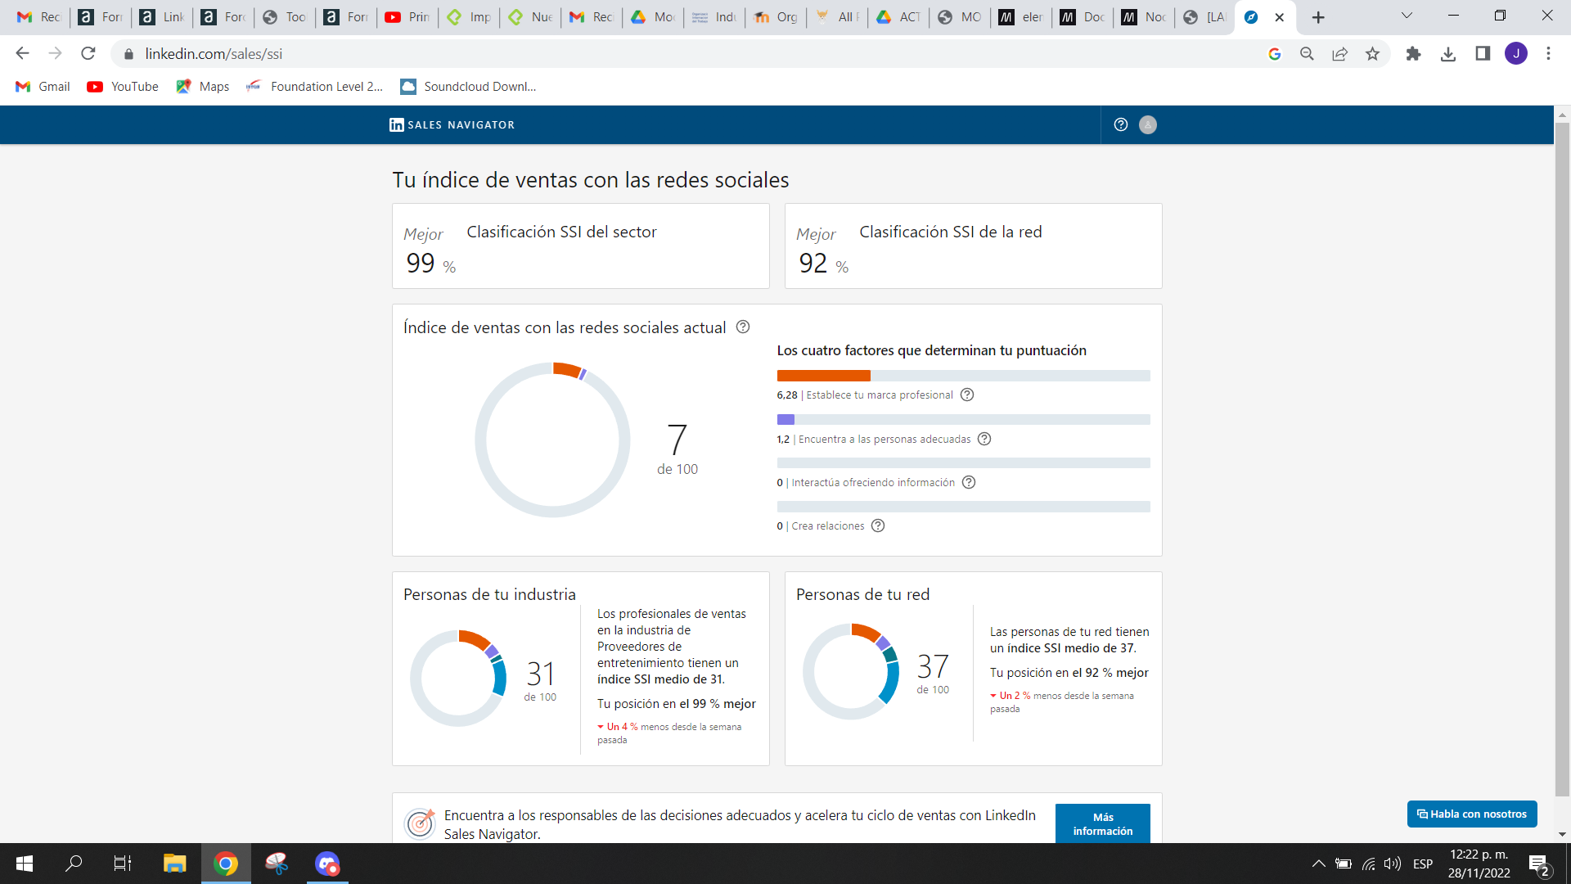Screen dimensions: 1571x884
Task: Show hidden system tray icons
Action: tap(1318, 864)
